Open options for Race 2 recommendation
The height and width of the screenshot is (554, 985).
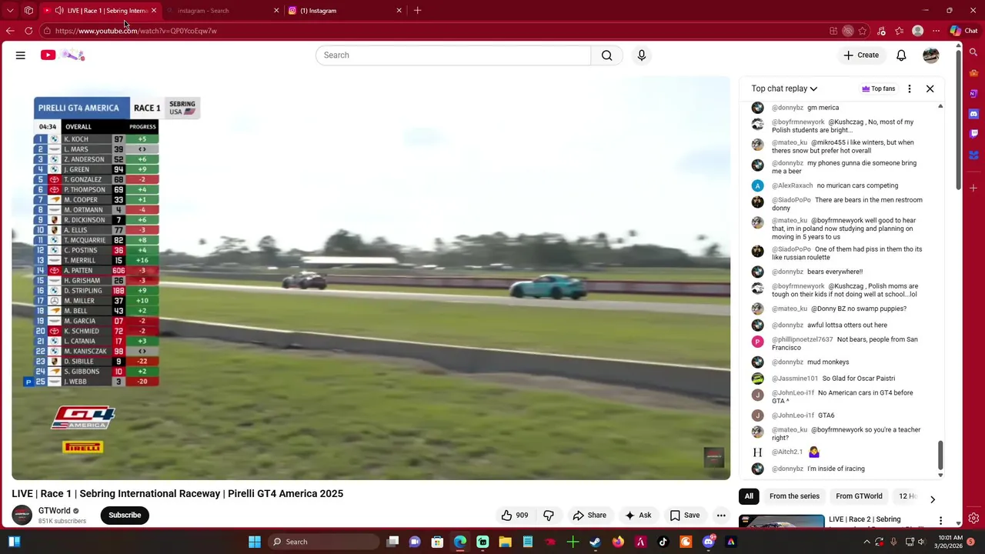[x=940, y=521]
